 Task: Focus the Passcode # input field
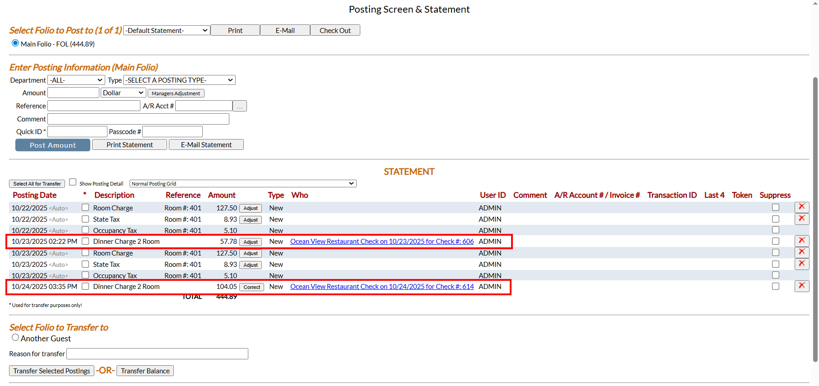pos(172,131)
